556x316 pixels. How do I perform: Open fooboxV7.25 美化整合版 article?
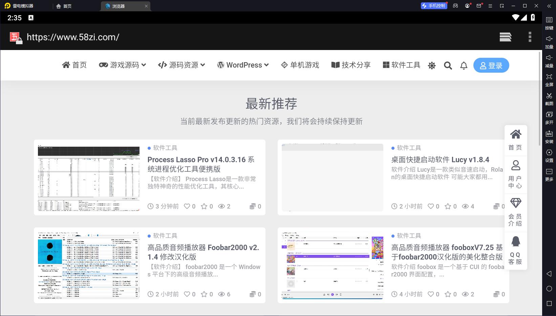coord(447,252)
